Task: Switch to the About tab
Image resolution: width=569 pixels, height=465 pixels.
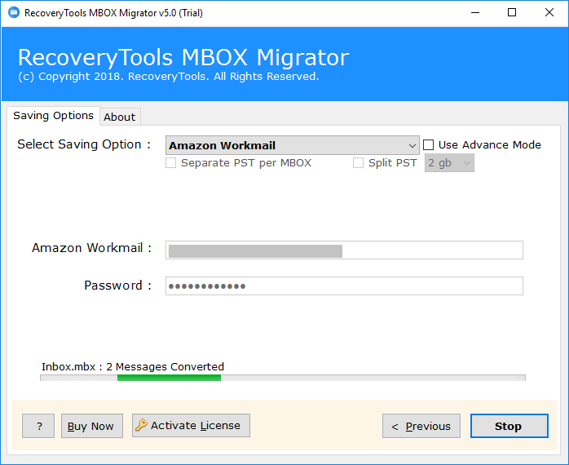Action: (x=120, y=117)
